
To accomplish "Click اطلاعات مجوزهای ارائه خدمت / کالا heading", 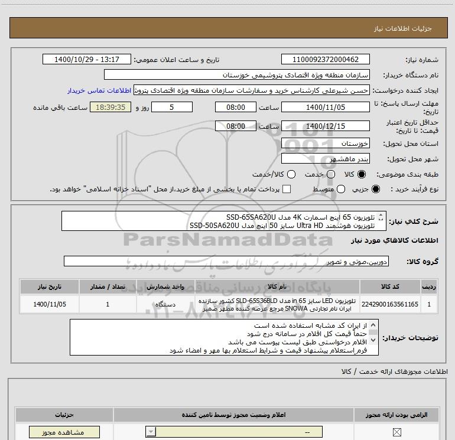I will coord(395,371).
